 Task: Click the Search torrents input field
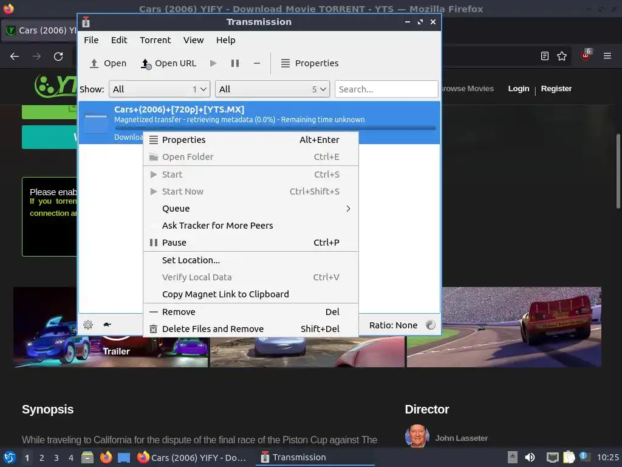tap(386, 89)
